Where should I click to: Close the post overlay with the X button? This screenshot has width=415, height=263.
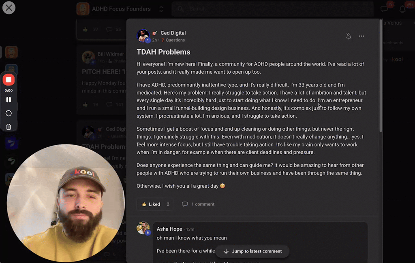(9, 7)
